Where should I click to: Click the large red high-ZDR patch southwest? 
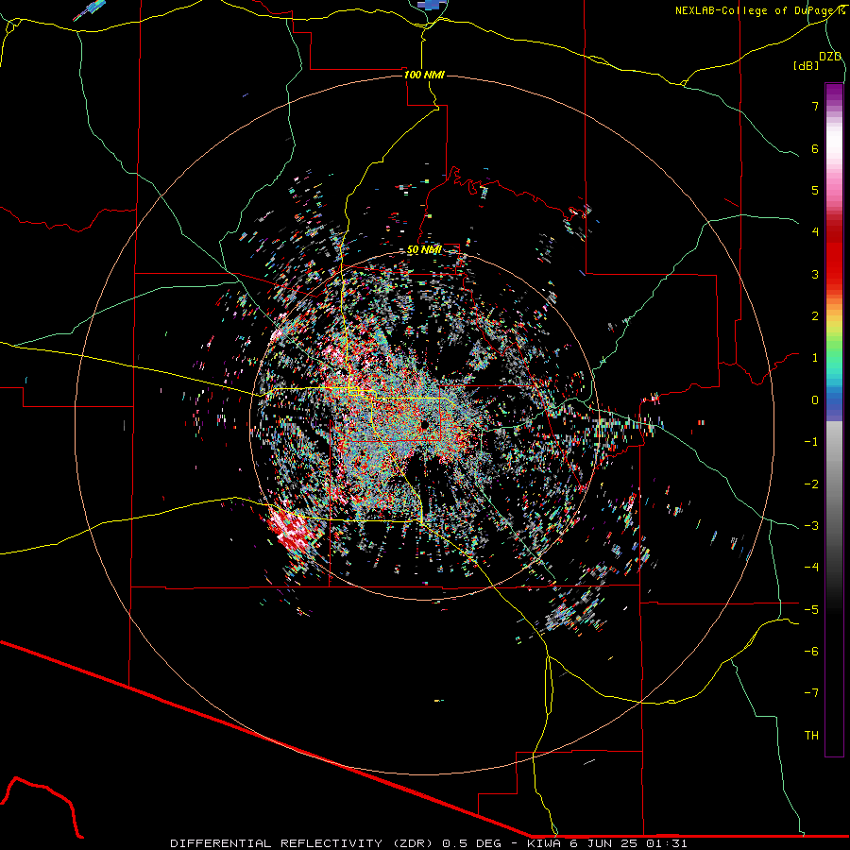pyautogui.click(x=293, y=530)
